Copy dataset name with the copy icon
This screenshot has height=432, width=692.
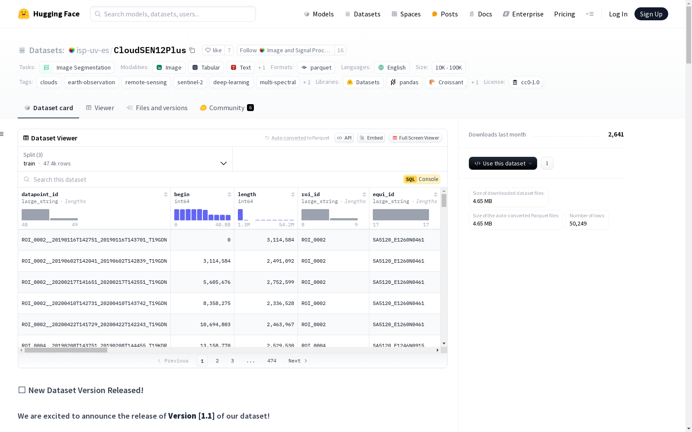(x=192, y=50)
